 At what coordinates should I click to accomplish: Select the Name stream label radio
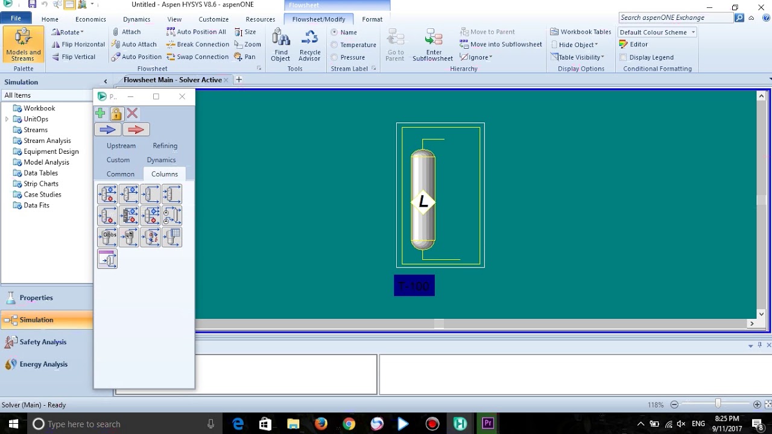coord(334,32)
